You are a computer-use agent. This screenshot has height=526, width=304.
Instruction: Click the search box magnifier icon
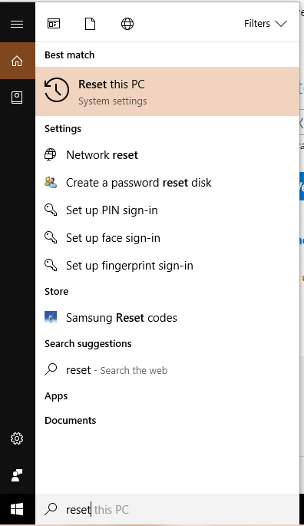[51, 509]
